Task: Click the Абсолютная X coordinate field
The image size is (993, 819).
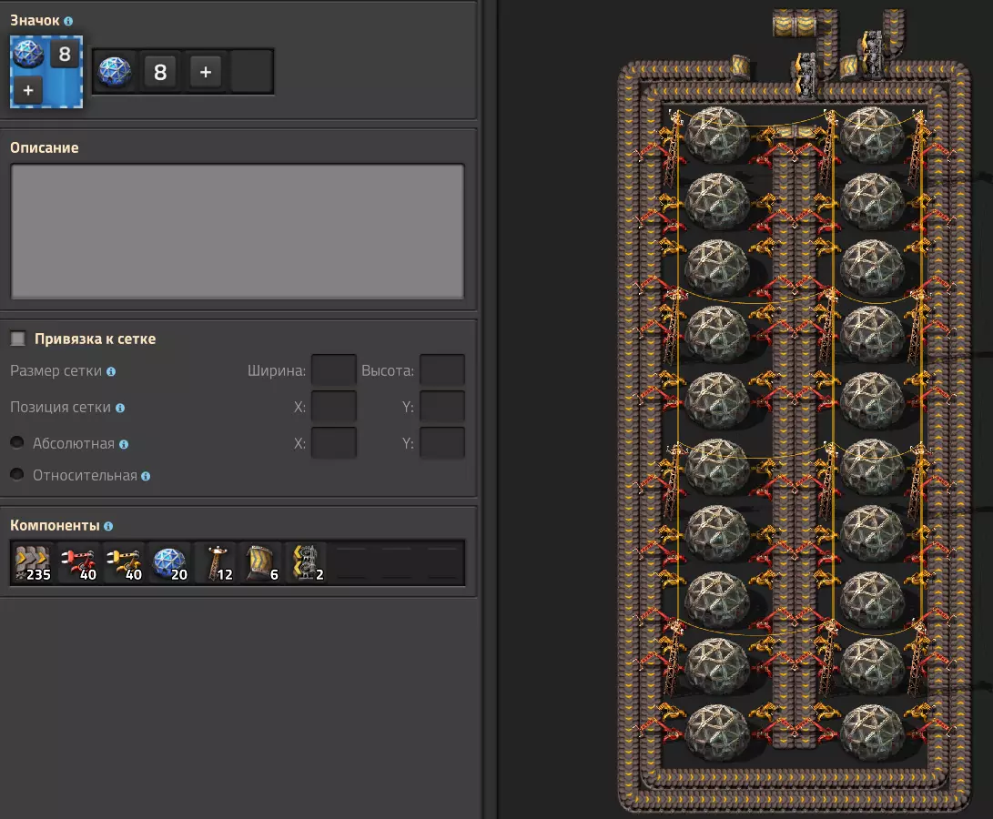Action: click(x=334, y=443)
